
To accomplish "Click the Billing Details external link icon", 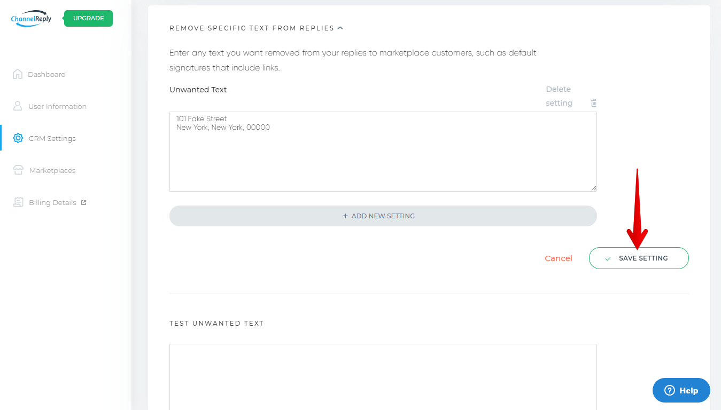I will (x=83, y=203).
